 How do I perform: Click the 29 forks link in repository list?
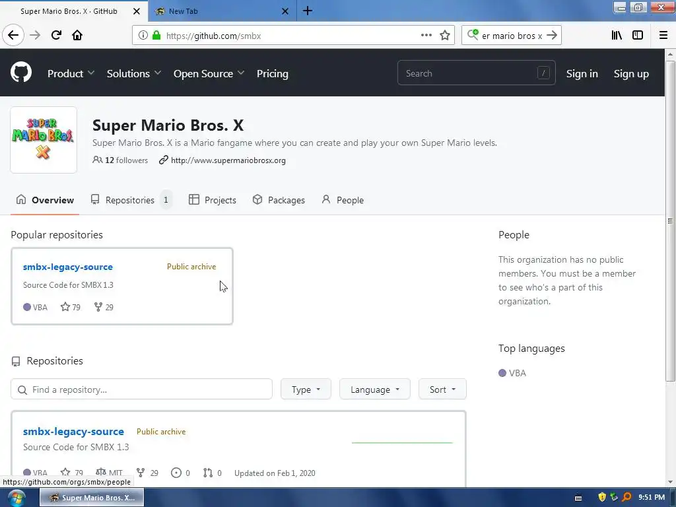click(x=147, y=473)
